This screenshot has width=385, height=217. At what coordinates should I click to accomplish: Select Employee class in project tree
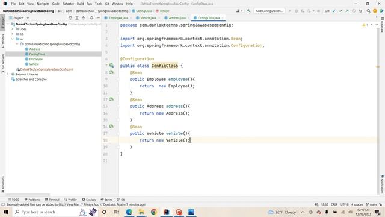point(34,59)
